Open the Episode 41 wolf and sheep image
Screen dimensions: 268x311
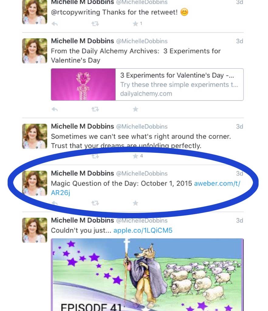tap(147, 275)
